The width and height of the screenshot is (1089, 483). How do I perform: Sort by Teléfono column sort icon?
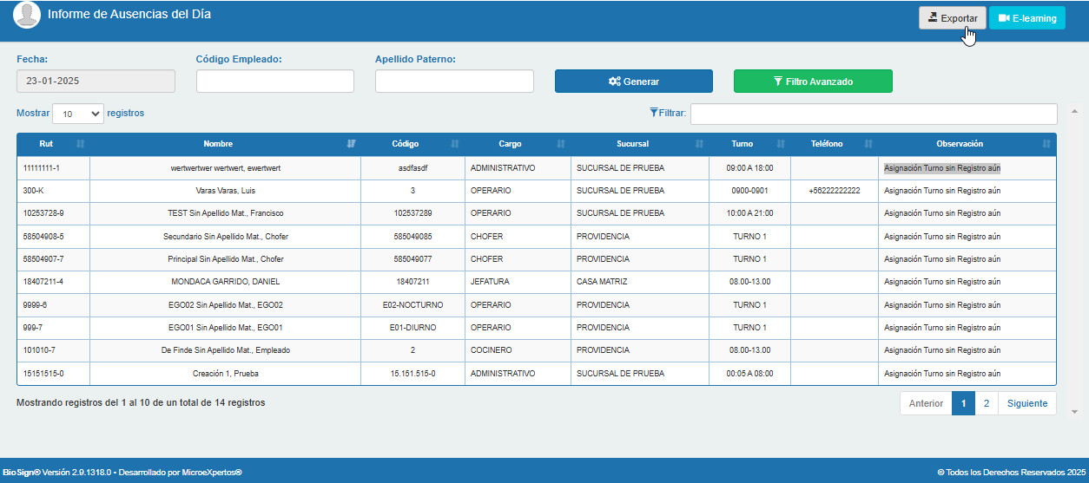click(868, 144)
